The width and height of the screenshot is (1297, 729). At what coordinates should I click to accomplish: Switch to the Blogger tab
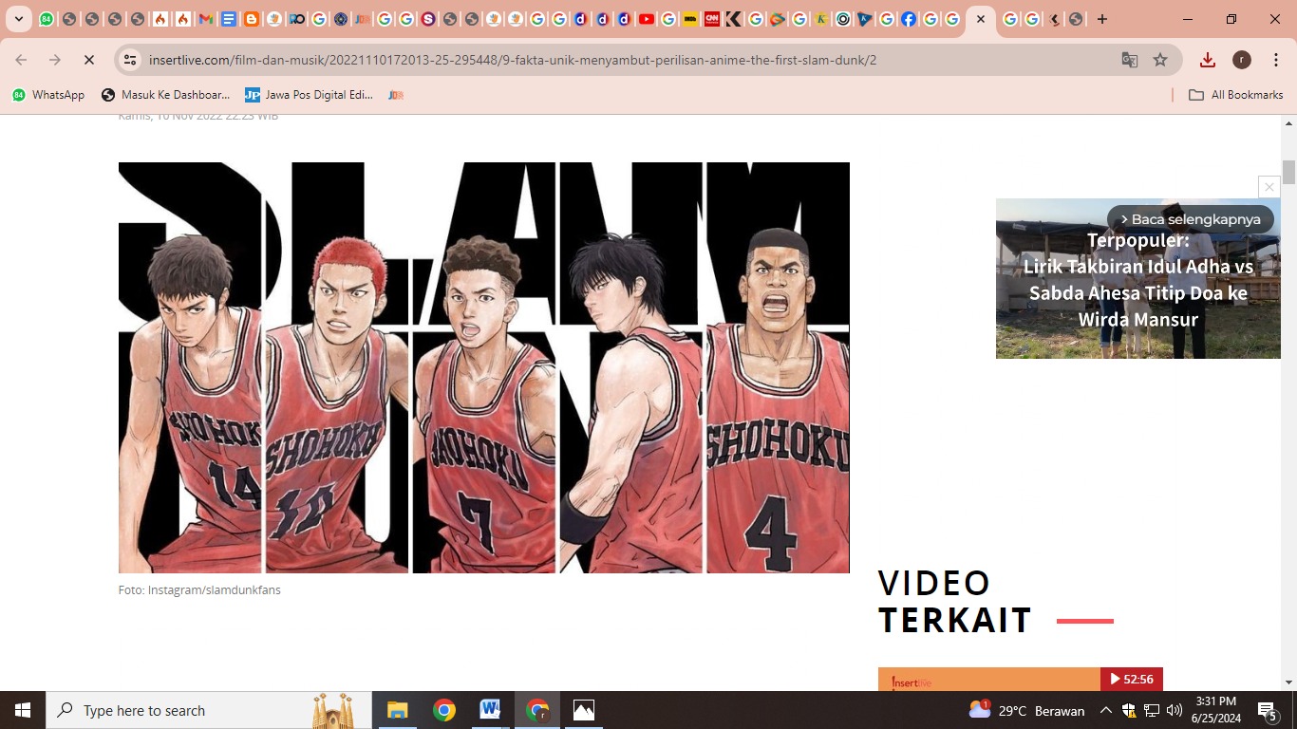pos(252,19)
